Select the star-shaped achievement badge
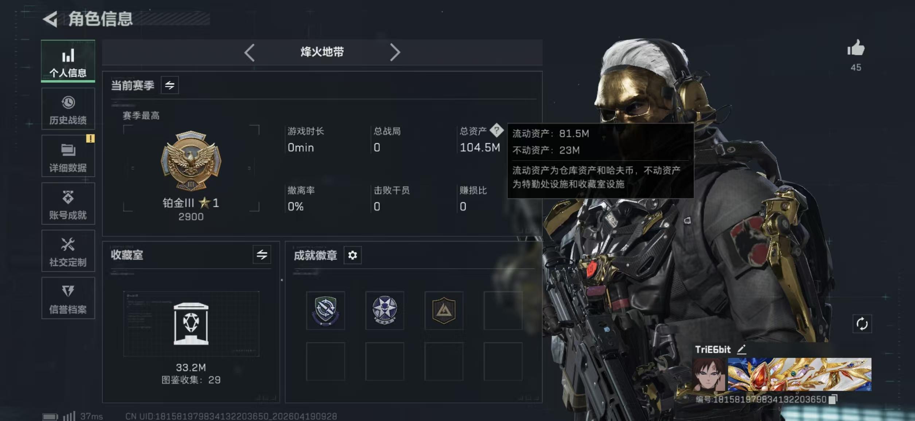The height and width of the screenshot is (421, 915). tap(385, 311)
